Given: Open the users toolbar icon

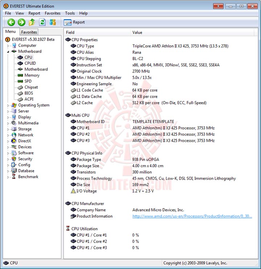Looking at the screenshot, I should click(x=53, y=22).
